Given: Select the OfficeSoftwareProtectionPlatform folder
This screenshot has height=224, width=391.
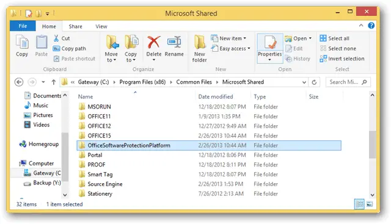Looking at the screenshot, I should point(209,145).
